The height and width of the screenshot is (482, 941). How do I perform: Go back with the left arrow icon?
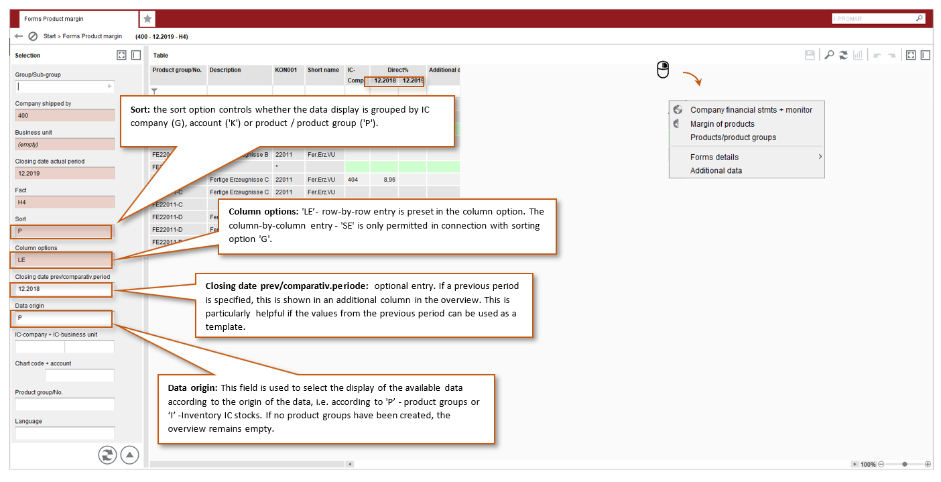19,36
